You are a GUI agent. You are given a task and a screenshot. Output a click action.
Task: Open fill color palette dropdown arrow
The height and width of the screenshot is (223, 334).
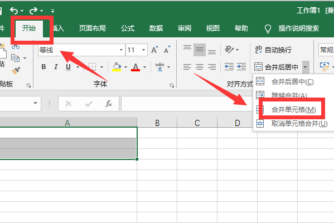125,67
